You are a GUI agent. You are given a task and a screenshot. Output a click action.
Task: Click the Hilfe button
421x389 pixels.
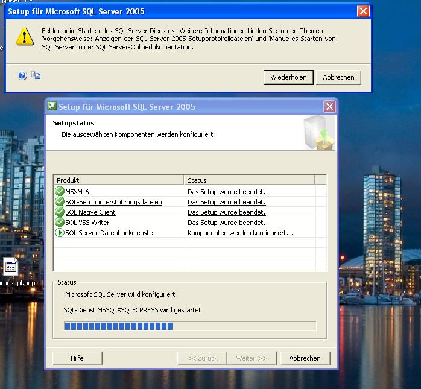77,358
